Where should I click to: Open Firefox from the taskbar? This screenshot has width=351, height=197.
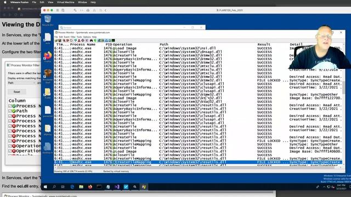click(90, 187)
